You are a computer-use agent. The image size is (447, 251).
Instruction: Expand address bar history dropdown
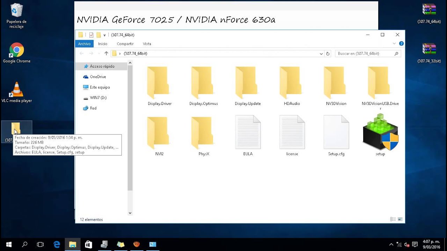click(x=321, y=54)
